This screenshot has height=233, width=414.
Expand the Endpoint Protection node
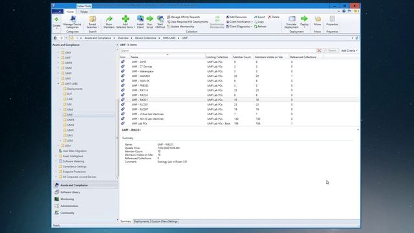pyautogui.click(x=56, y=172)
